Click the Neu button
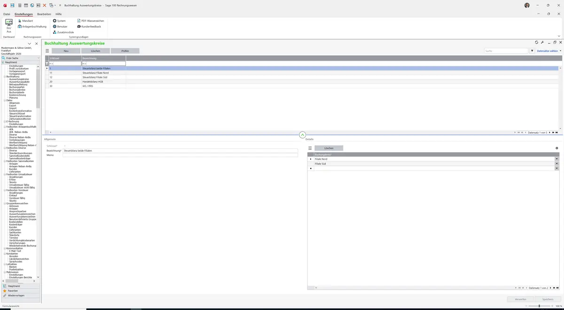Screen dimensions: 564x310 tap(66, 51)
